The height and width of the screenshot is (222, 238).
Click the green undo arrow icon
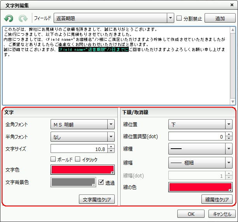9,18
